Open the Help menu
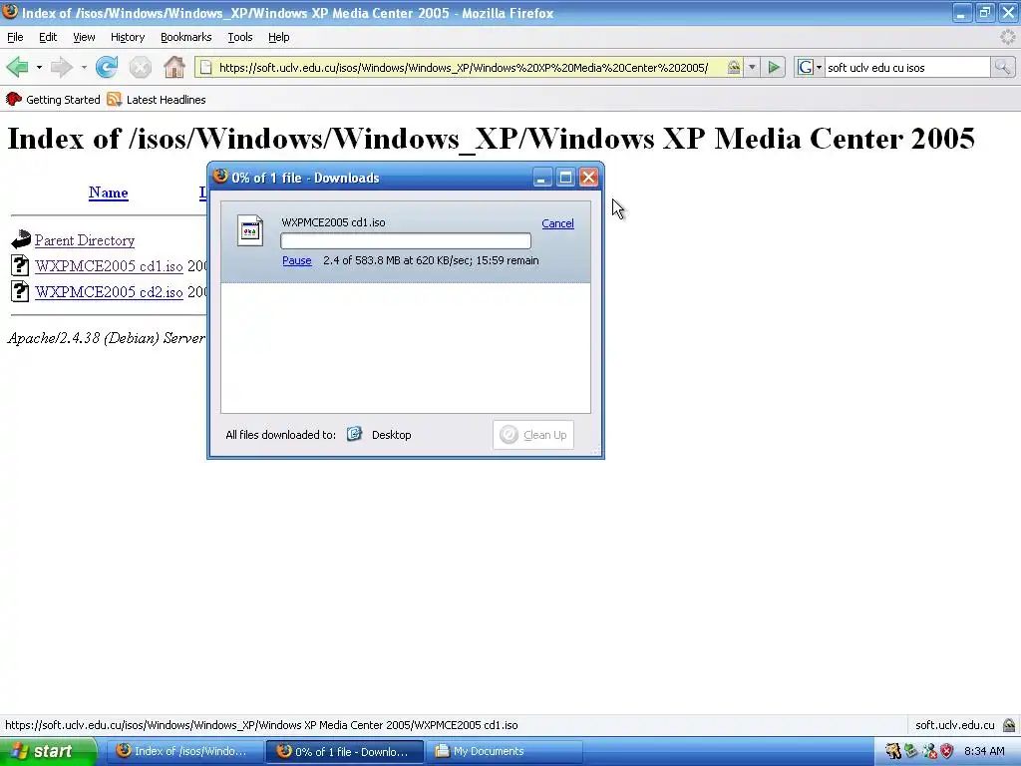The image size is (1021, 766). tap(279, 37)
